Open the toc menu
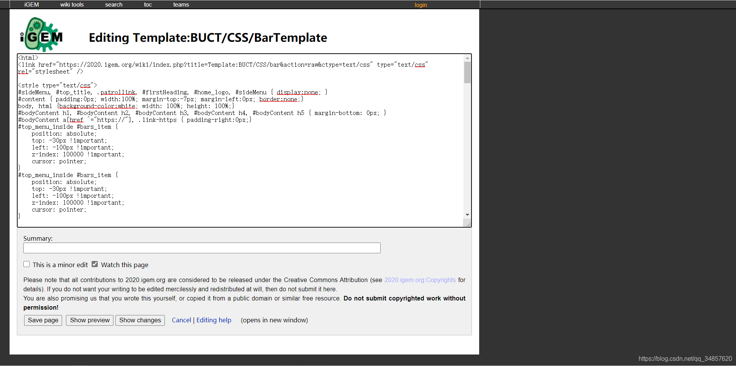 148,5
